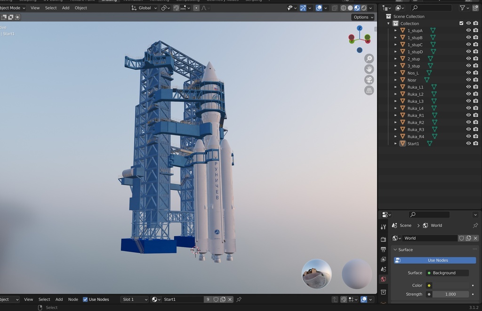482x311 pixels.
Task: Disable rendering of Start1
Action: click(475, 143)
